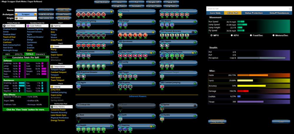The image size is (294, 134).
Task: Toggle the green indicator on Focused Fighting
Action: pyautogui.click(x=111, y=22)
